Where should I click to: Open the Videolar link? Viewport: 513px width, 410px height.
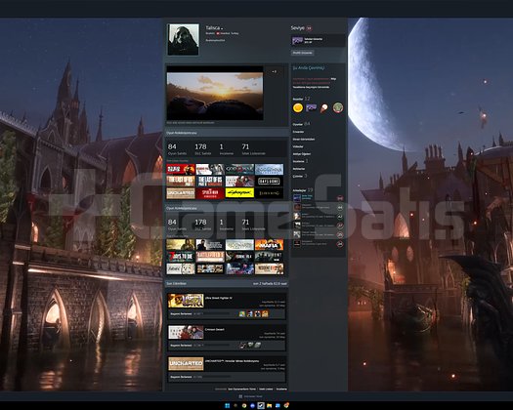tap(298, 146)
